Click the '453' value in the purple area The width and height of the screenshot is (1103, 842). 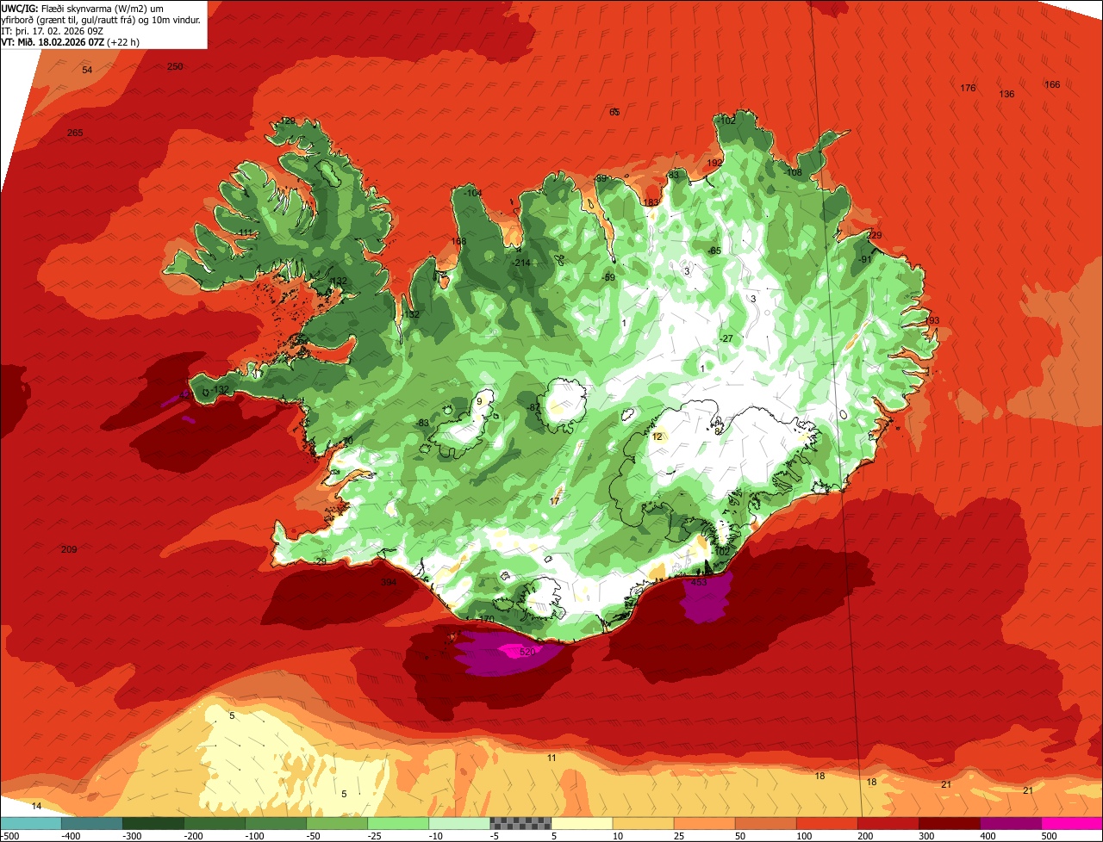pos(698,583)
